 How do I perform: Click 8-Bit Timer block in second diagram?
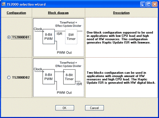[69, 77]
